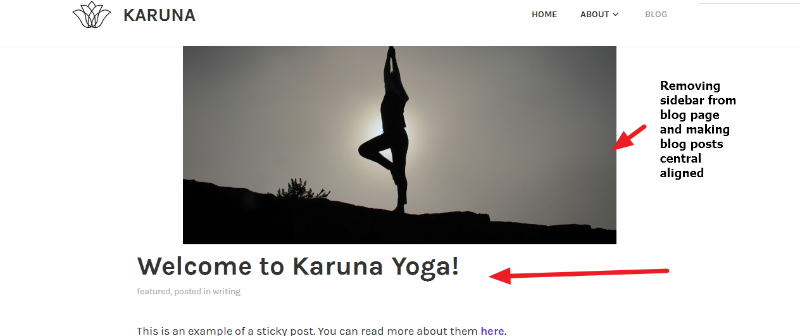Screen dimensions: 800x336
Task: Open the KARUNA site title link
Action: 159,15
